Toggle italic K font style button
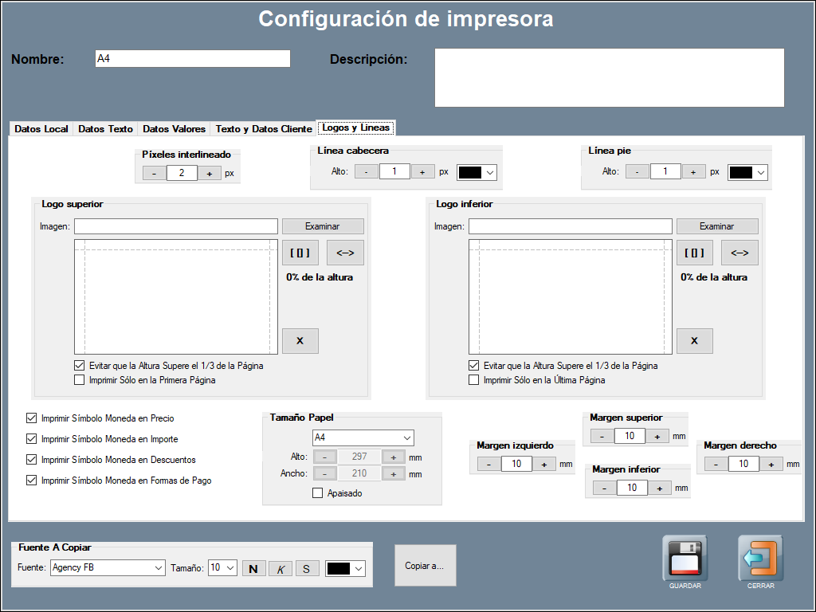This screenshot has height=612, width=816. 280,568
